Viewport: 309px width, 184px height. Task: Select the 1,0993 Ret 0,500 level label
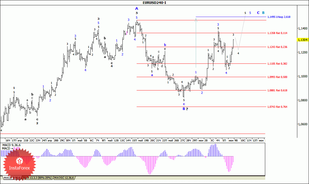click(x=277, y=77)
